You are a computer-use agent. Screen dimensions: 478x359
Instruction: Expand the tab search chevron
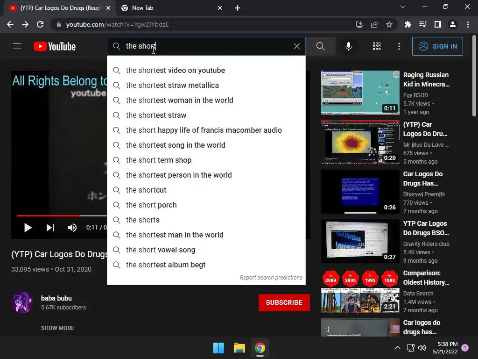[403, 7]
